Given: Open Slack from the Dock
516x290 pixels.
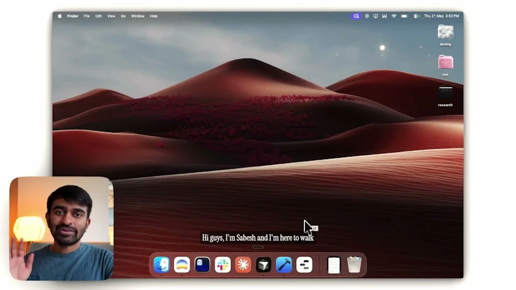Looking at the screenshot, I should point(223,265).
